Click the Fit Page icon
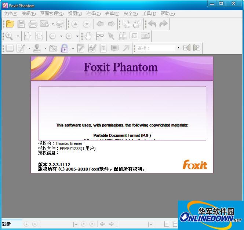This screenshot has width=244, height=230. point(28,36)
